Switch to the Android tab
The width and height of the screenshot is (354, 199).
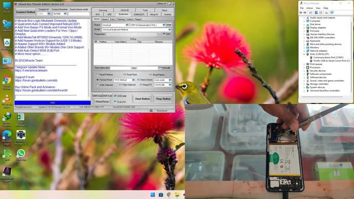click(168, 14)
